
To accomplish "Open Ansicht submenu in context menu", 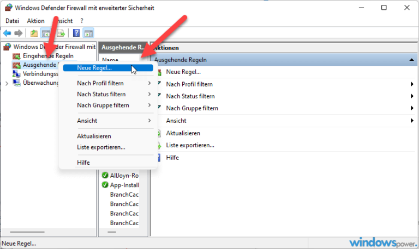I will pos(108,121).
